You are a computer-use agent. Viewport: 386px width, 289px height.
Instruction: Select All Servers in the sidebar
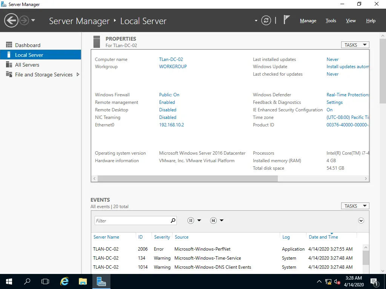click(x=40, y=65)
